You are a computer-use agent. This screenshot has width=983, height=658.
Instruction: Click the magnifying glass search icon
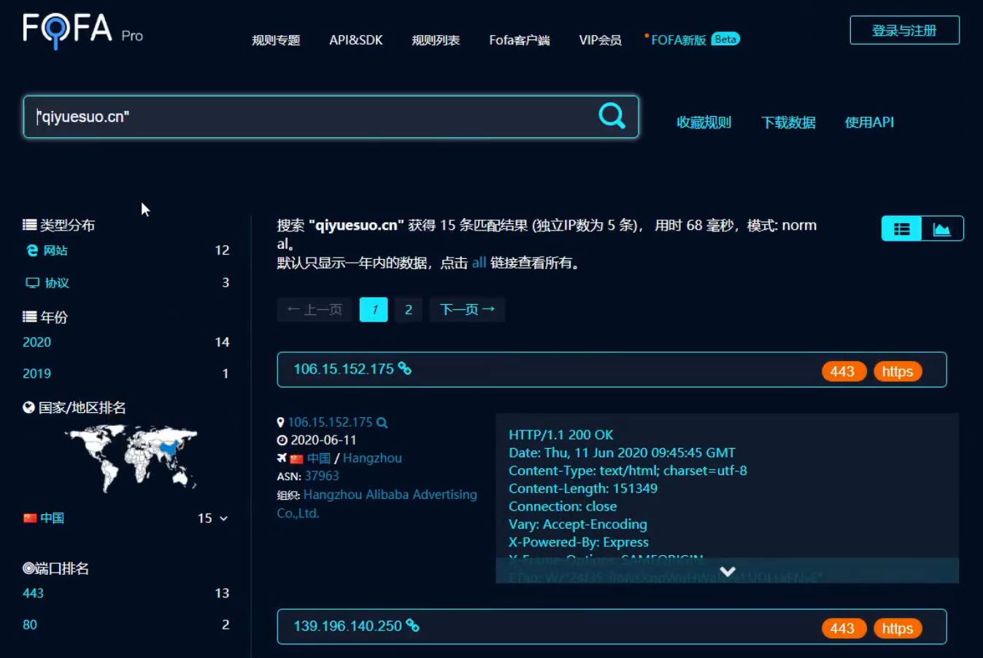(612, 115)
